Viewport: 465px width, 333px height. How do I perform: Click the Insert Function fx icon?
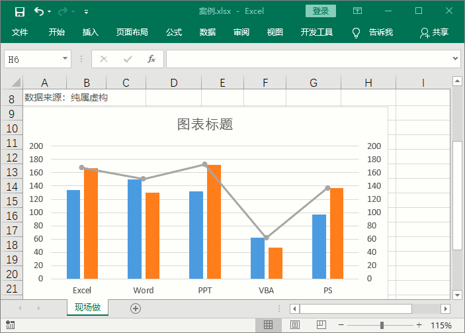coord(151,59)
